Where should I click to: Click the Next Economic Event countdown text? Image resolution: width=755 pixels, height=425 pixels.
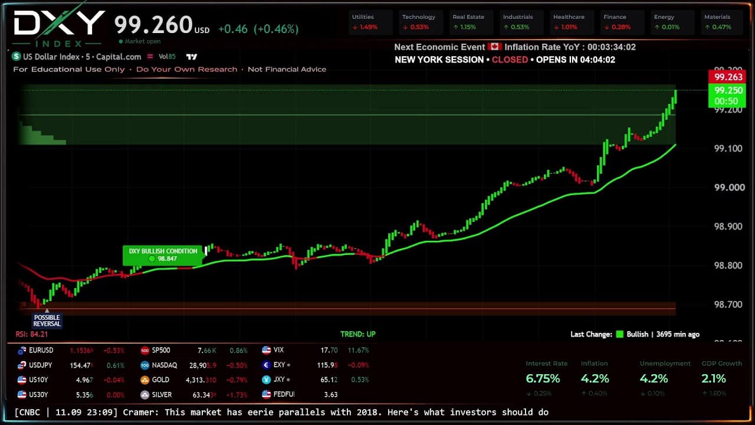tap(515, 47)
